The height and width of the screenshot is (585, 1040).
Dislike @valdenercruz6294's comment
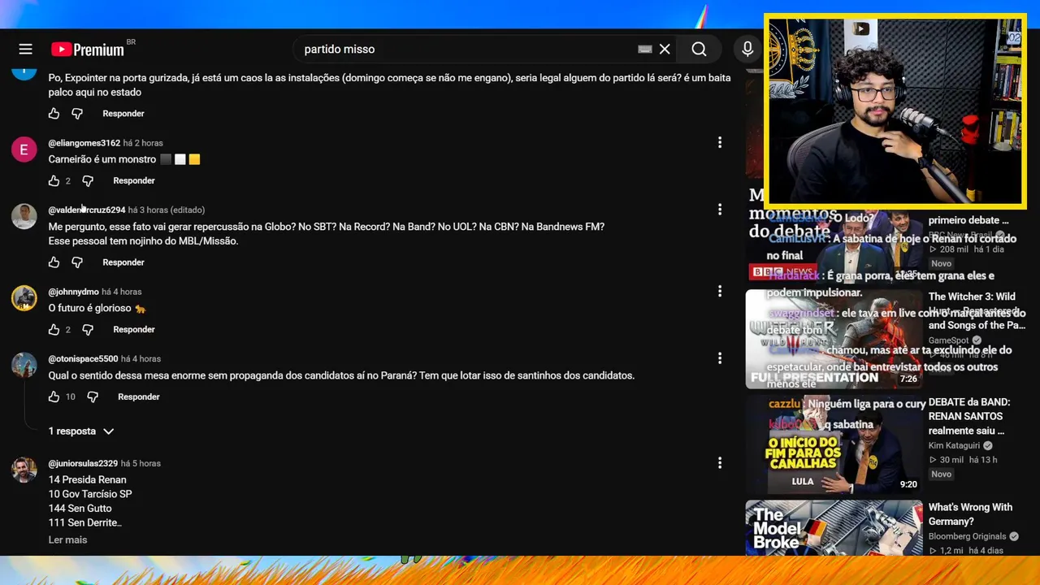tap(77, 262)
